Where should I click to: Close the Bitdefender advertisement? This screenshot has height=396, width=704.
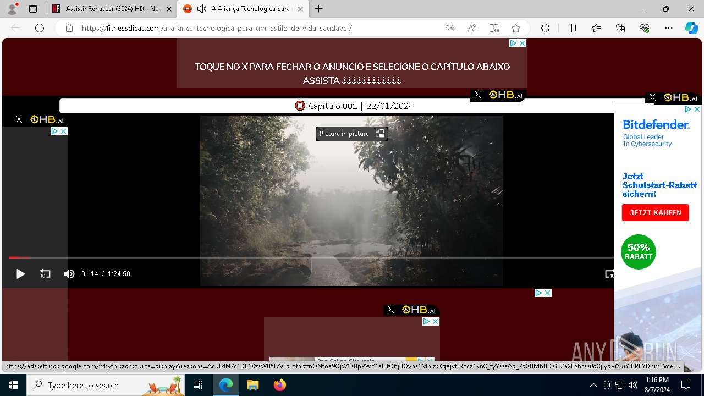click(697, 109)
